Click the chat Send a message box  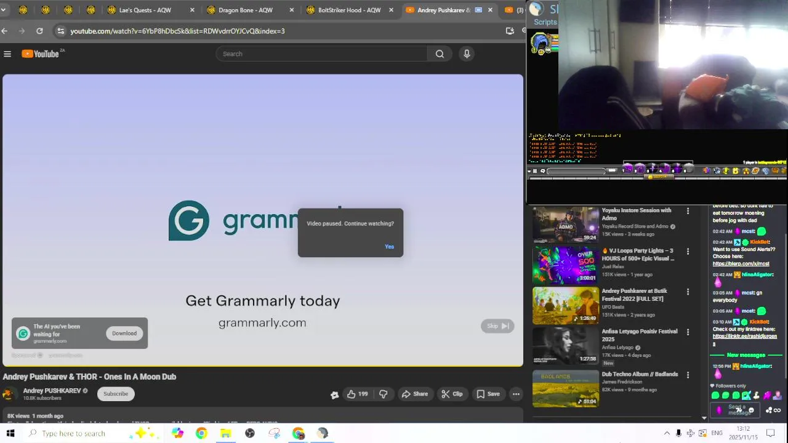pyautogui.click(x=736, y=410)
